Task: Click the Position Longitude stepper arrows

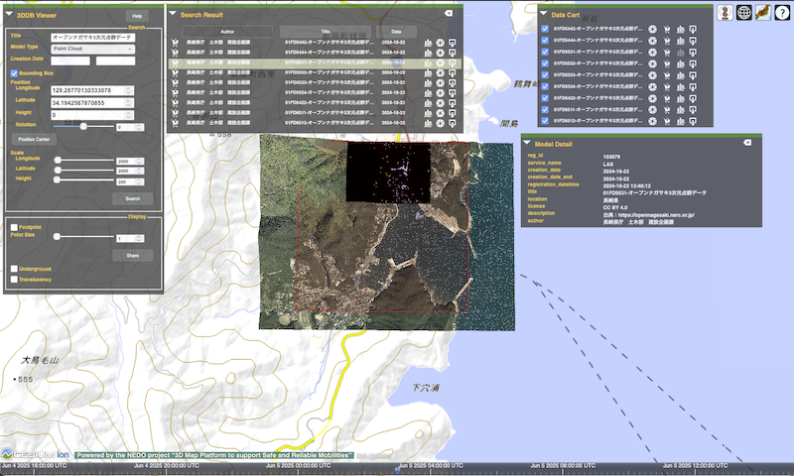Action: tap(129, 90)
